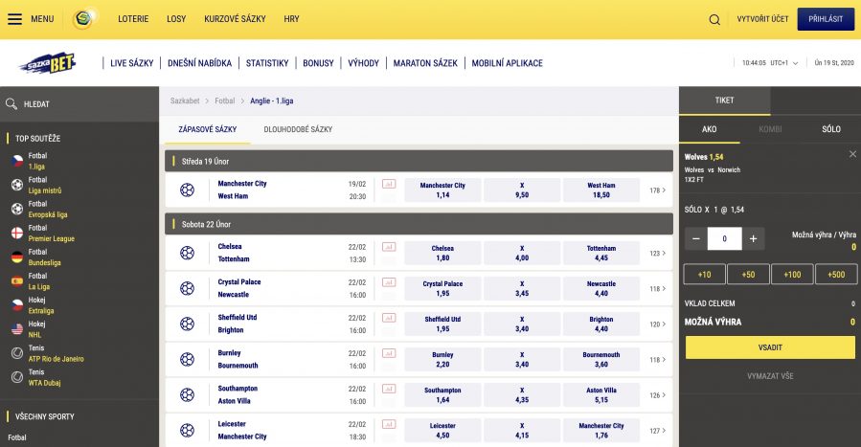Viewport: 861px width, 447px height.
Task: Select German flag Bundesliga icon in sidebar
Action: pos(16,257)
